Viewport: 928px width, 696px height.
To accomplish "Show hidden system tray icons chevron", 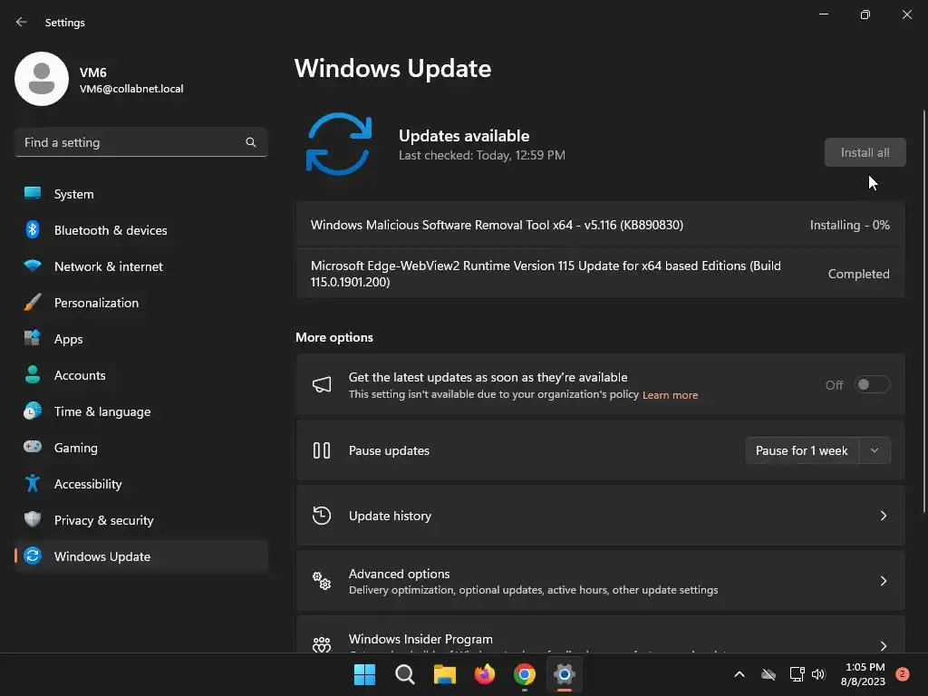I will tap(739, 674).
